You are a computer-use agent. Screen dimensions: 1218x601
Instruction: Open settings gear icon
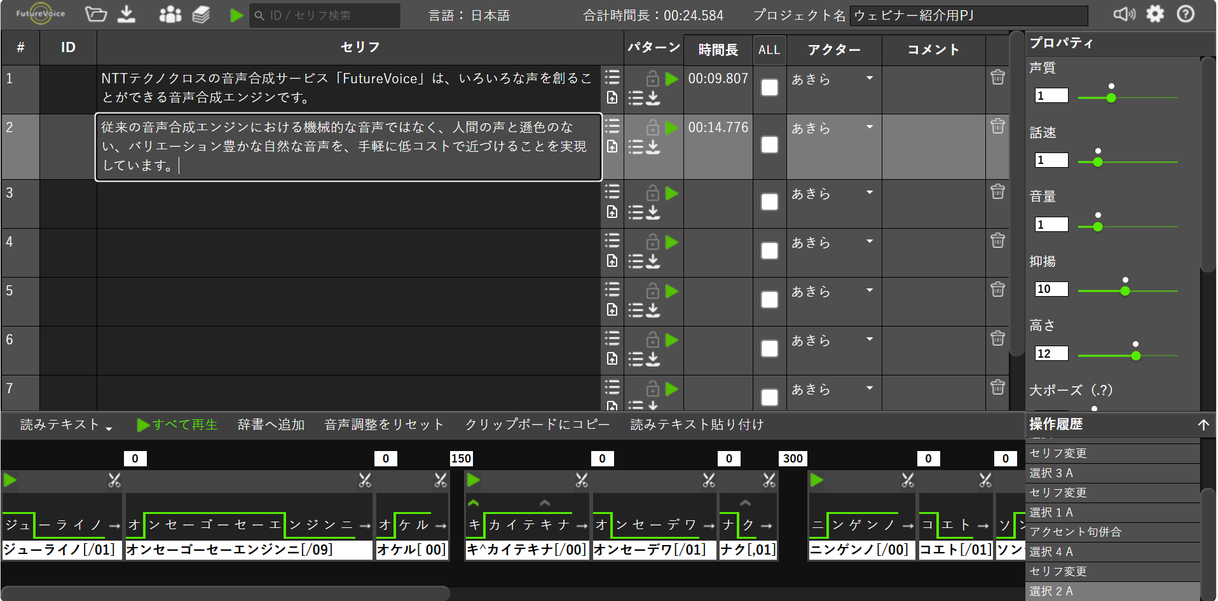1155,14
